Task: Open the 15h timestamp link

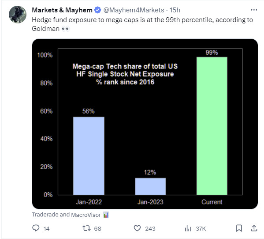Action: pyautogui.click(x=175, y=10)
